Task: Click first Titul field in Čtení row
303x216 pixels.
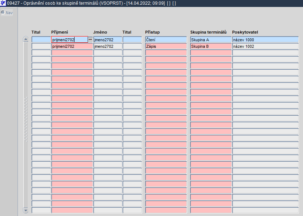Action: pyautogui.click(x=41, y=39)
